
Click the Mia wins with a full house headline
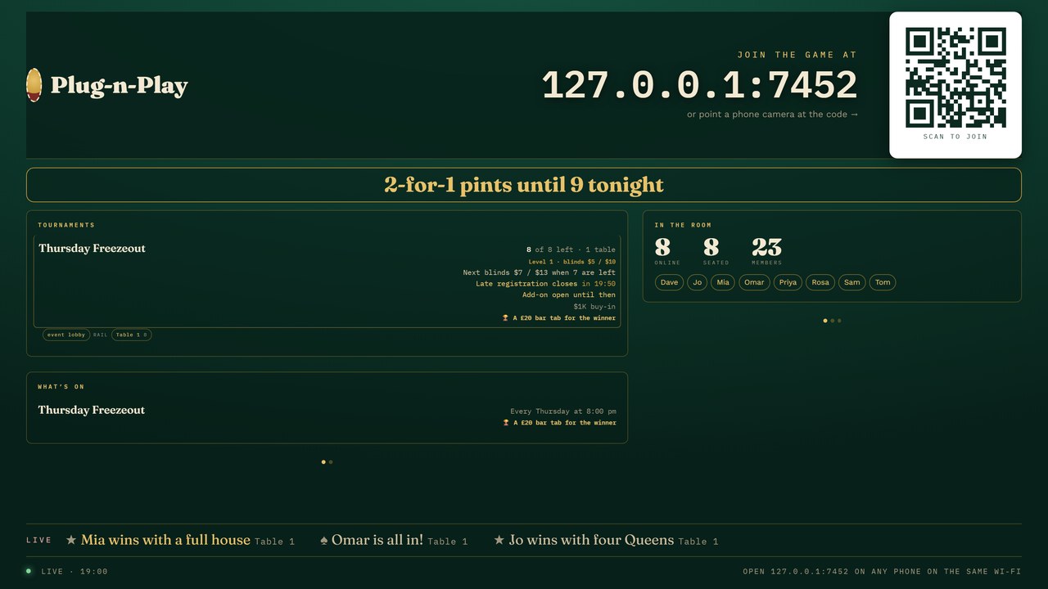(165, 540)
